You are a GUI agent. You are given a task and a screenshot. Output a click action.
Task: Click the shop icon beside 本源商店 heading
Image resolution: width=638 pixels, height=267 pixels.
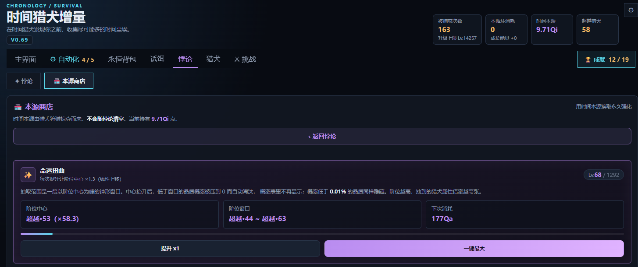(x=18, y=107)
